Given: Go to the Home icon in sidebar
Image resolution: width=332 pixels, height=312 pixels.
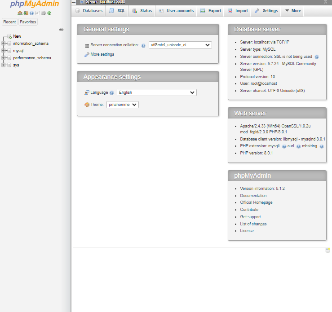Looking at the screenshot, I should point(20,13).
